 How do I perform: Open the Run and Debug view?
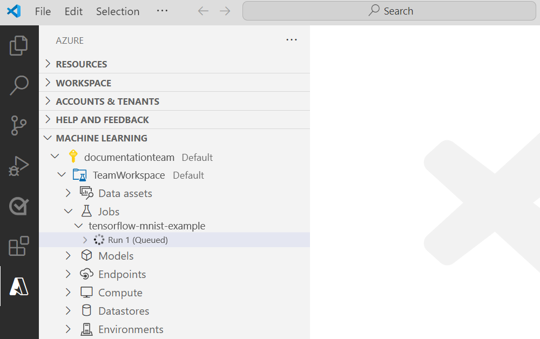[x=19, y=166]
